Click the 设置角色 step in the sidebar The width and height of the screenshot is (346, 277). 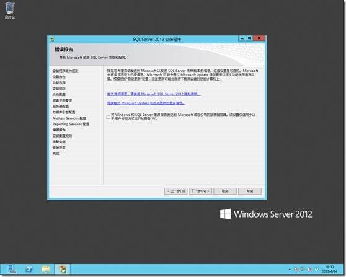tap(59, 77)
